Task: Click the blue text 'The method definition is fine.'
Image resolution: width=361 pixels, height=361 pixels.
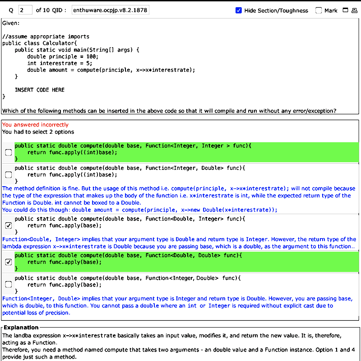Action: pos(41,188)
